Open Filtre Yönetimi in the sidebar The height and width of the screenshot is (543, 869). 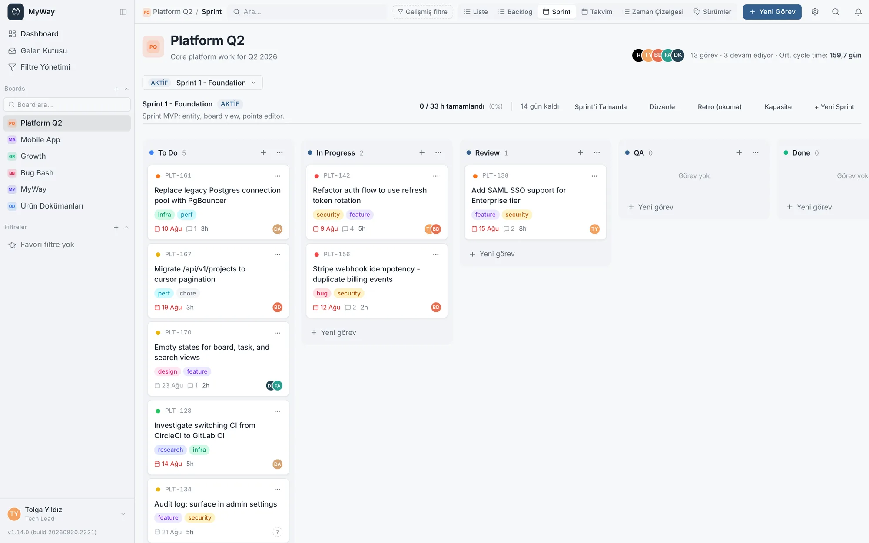(x=67, y=67)
